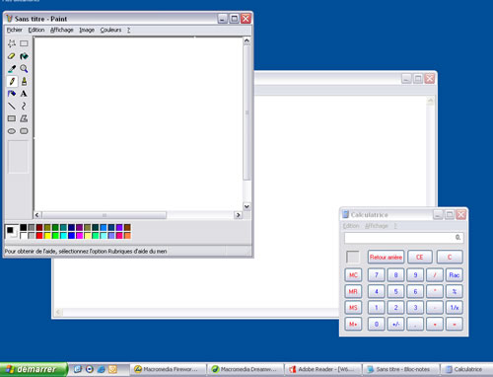Click the right arrow of Paint horizontal scrollbar
This screenshot has width=493, height=377.
[238, 215]
